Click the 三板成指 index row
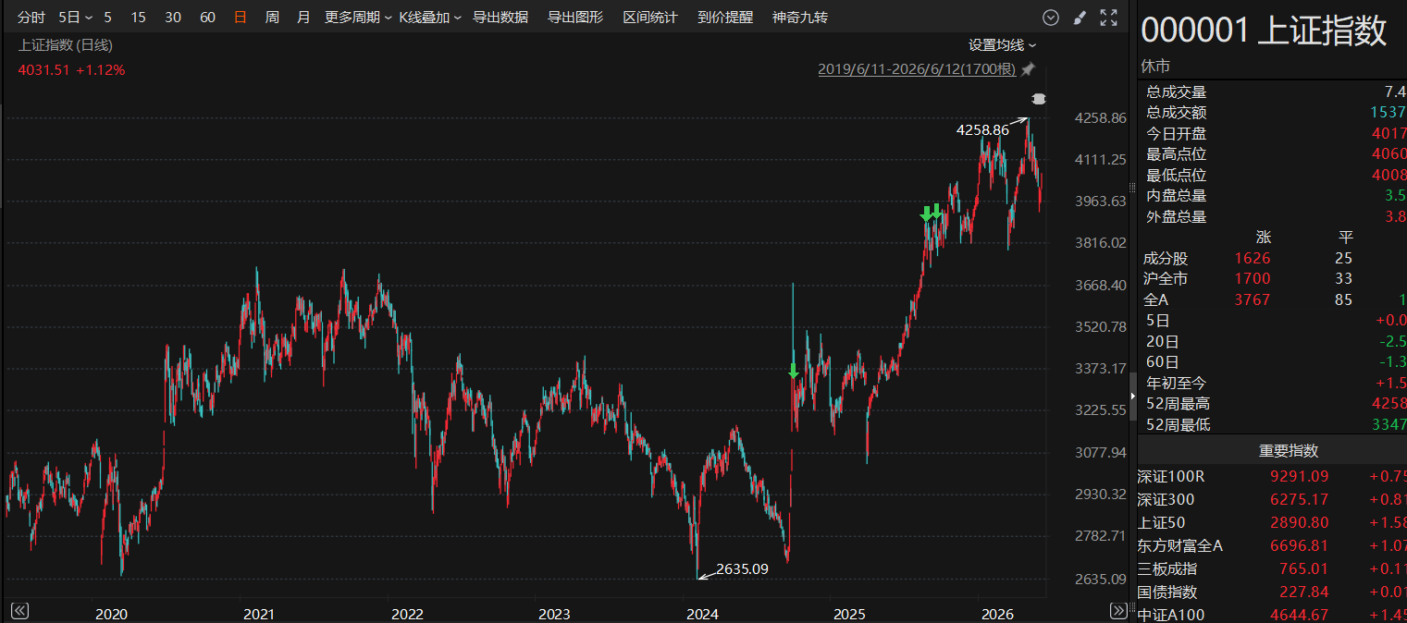 point(1272,569)
